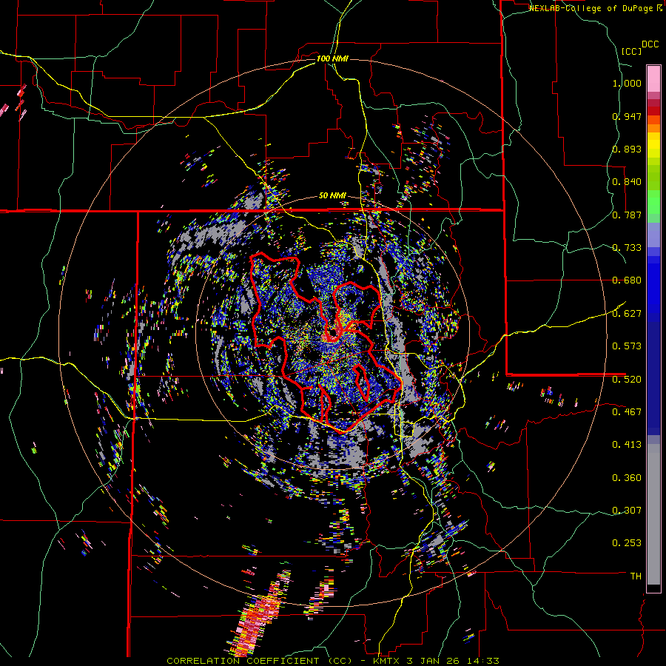Pick the pink swatch beside 1.000
The width and height of the screenshot is (666, 666).
653,78
